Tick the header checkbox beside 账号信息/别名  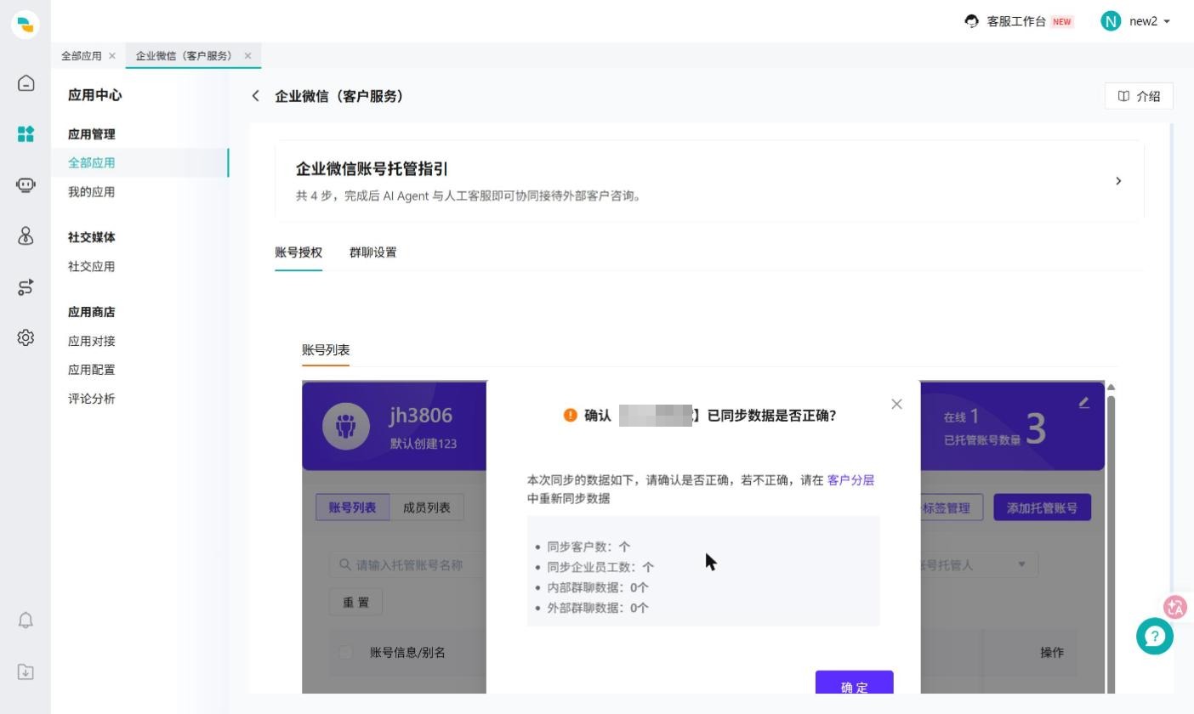345,653
